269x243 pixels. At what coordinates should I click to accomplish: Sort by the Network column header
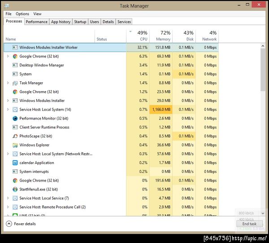(x=207, y=36)
